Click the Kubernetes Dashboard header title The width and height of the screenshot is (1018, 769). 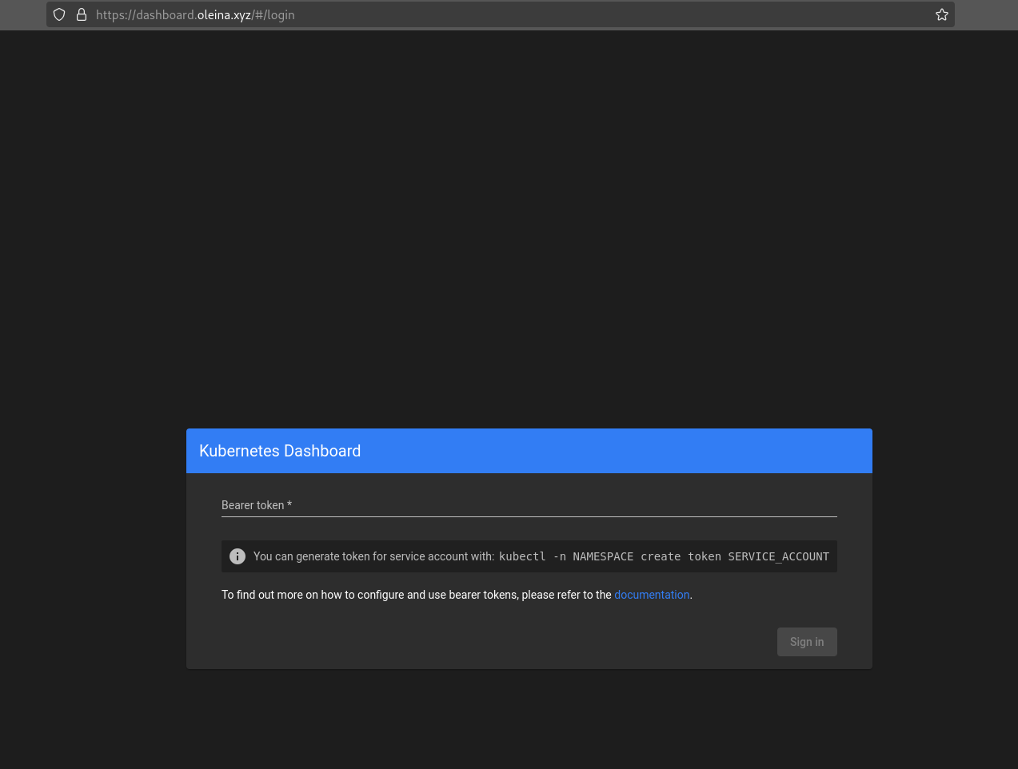[x=280, y=451]
